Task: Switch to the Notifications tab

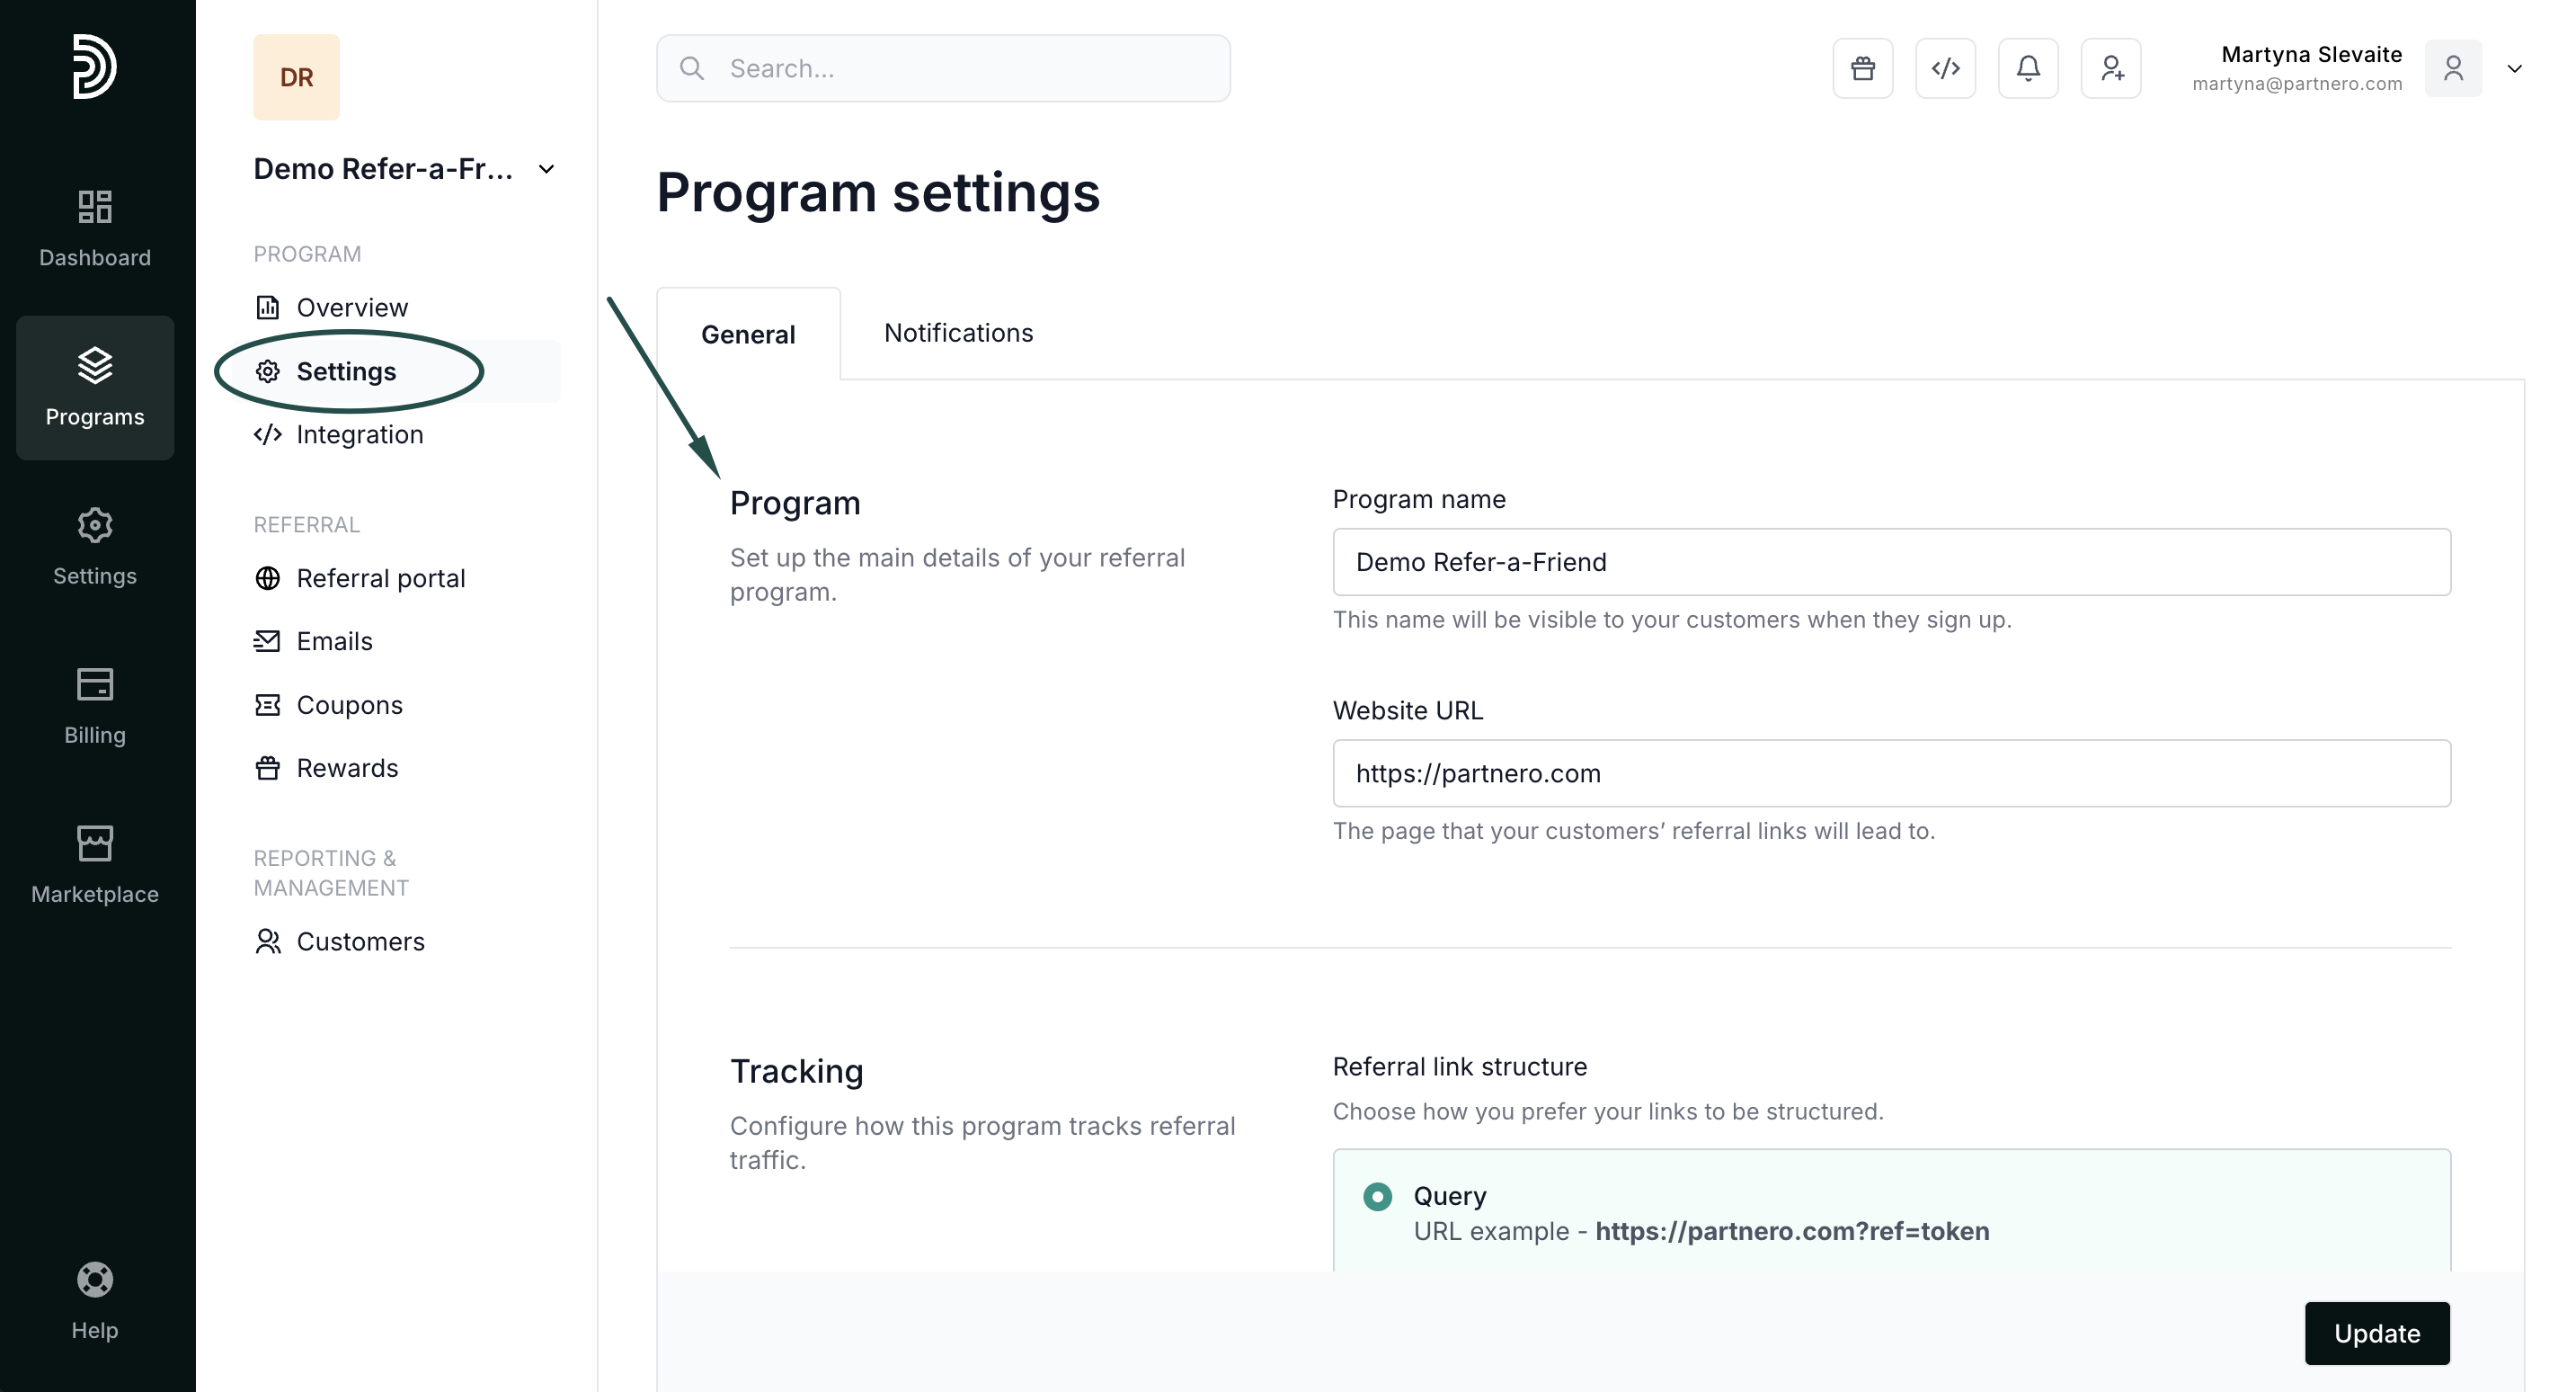Action: (x=958, y=332)
